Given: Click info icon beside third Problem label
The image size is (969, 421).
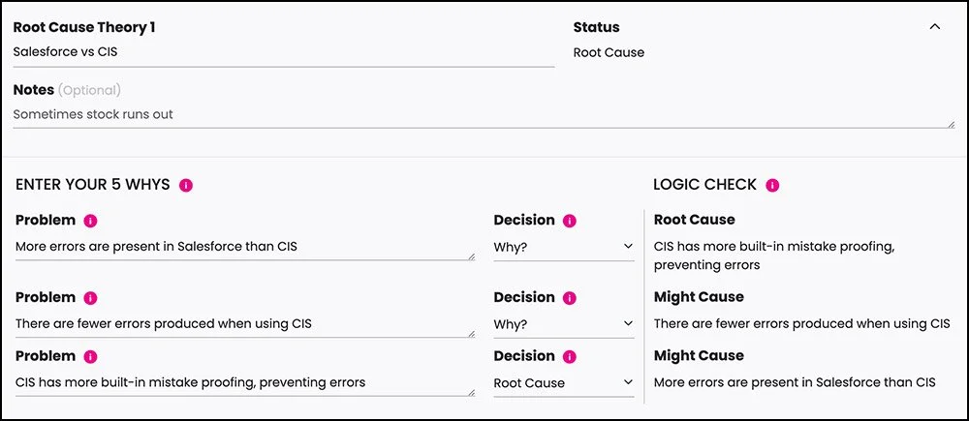Looking at the screenshot, I should point(91,356).
